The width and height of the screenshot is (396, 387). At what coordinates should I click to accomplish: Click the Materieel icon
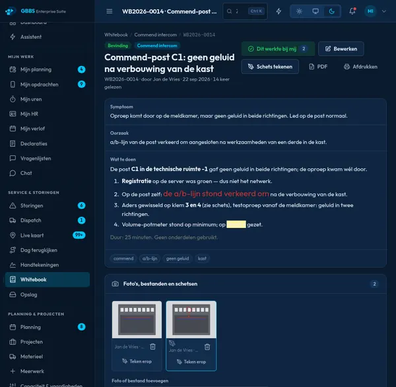pos(13,357)
